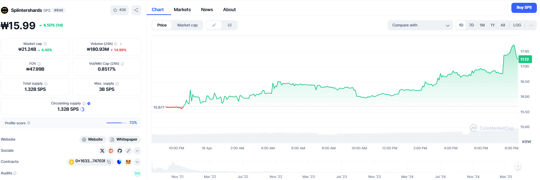Add Splintershards to watchlist via star button

coord(119,10)
